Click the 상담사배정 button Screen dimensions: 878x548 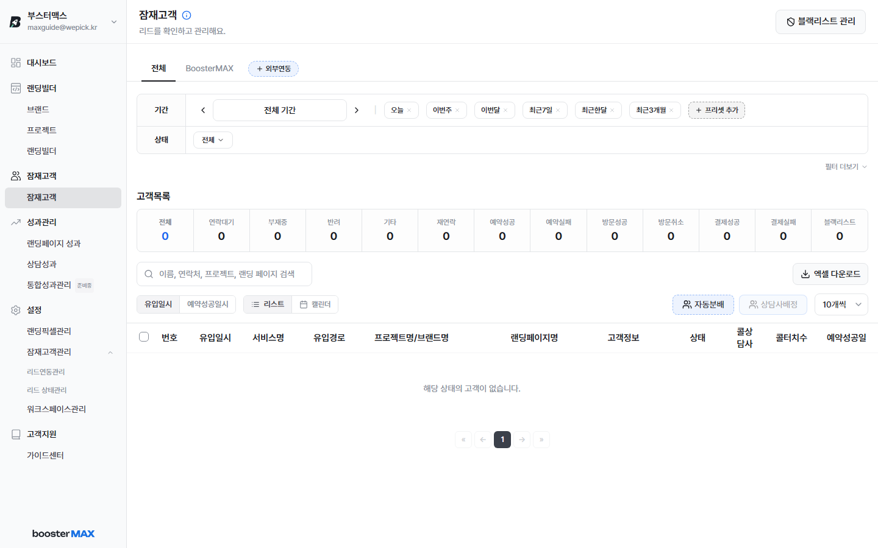(x=773, y=304)
